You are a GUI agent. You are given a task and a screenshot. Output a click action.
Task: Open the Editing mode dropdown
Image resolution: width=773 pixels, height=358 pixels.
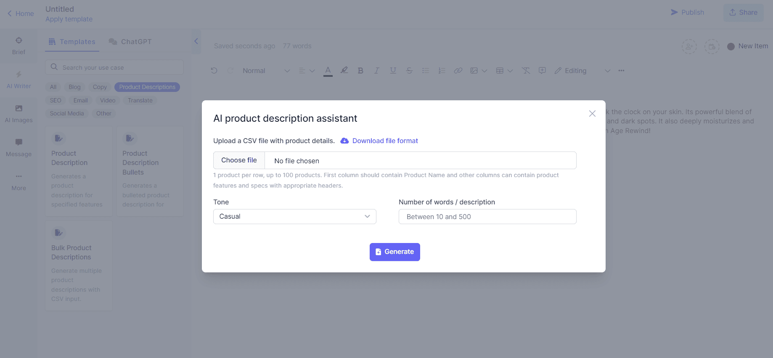click(x=582, y=71)
